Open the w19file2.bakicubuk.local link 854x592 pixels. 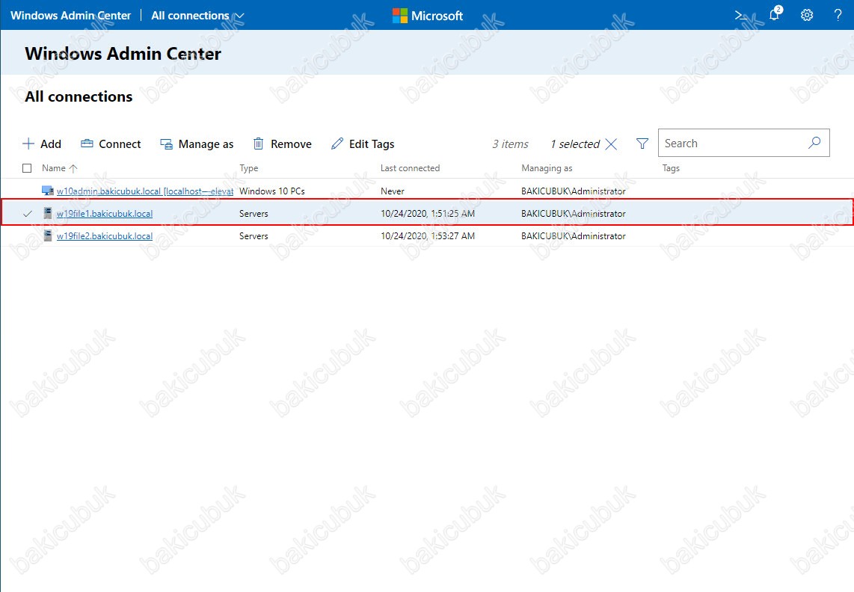[x=105, y=235]
